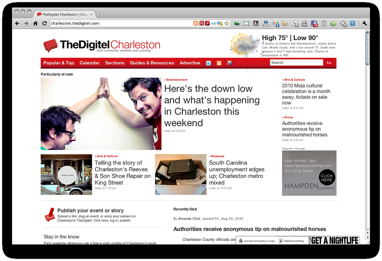Click the red Go search button
Image resolution: width=382 pixels, height=261 pixels.
(x=329, y=63)
